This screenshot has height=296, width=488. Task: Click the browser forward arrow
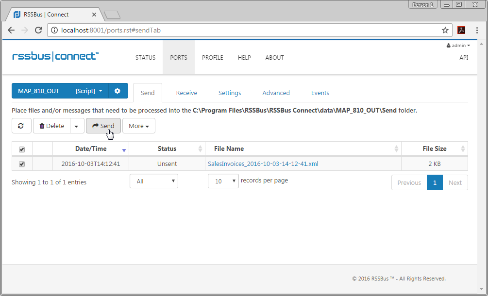coord(24,30)
